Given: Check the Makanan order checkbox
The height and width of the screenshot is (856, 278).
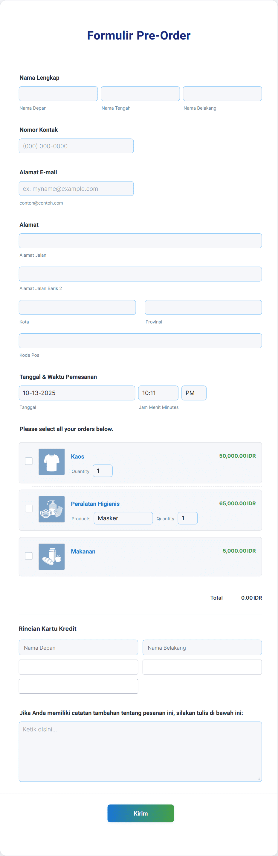Looking at the screenshot, I should [x=29, y=556].
